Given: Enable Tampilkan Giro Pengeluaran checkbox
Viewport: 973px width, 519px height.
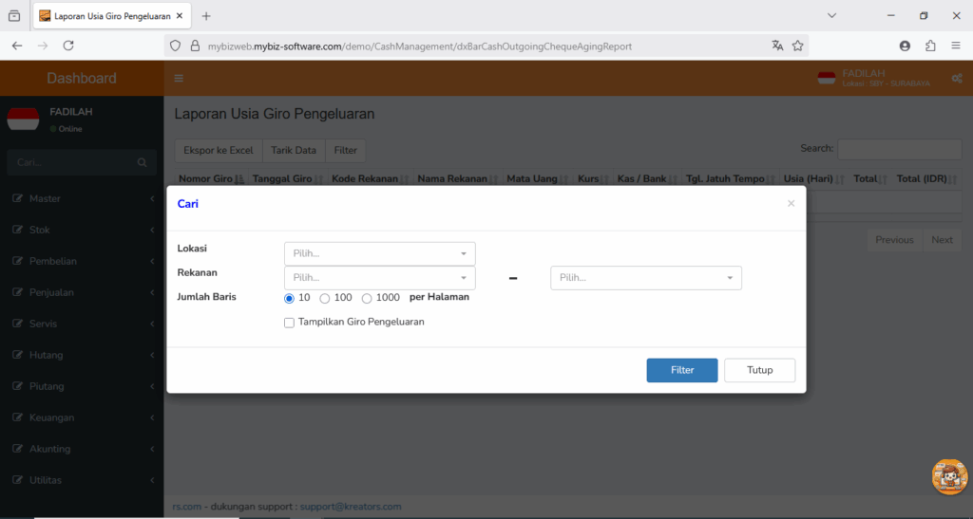Looking at the screenshot, I should 289,323.
